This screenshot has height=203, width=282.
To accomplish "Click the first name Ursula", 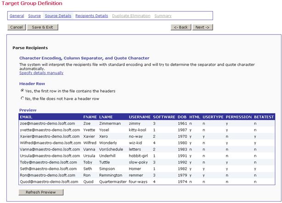I will pos(89,156).
